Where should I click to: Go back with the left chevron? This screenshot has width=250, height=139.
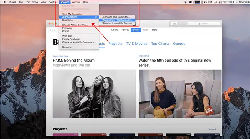pyautogui.click(x=51, y=30)
